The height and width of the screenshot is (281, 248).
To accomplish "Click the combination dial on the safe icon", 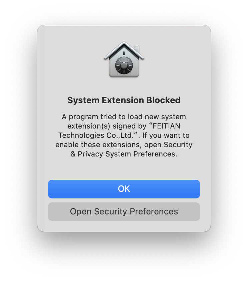I will pos(124,65).
